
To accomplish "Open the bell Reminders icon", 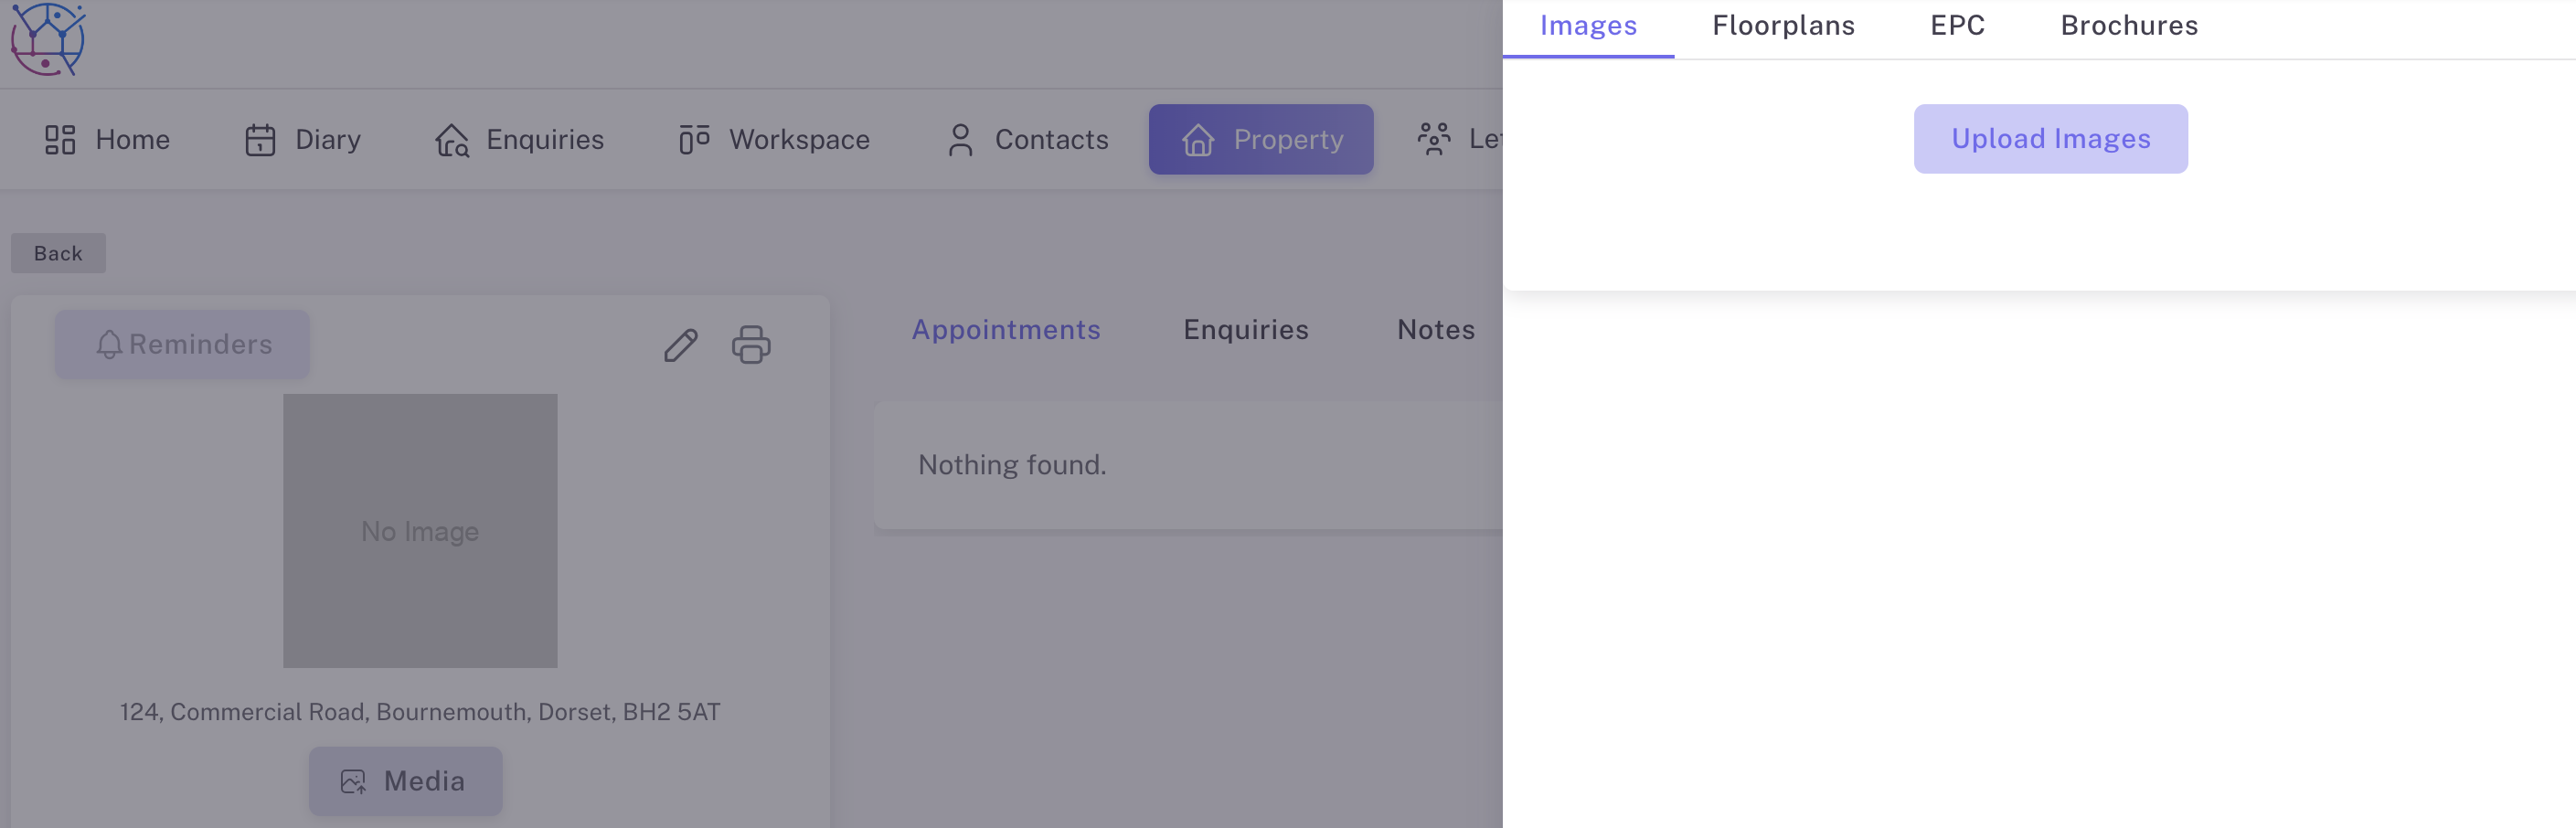I will click(111, 344).
